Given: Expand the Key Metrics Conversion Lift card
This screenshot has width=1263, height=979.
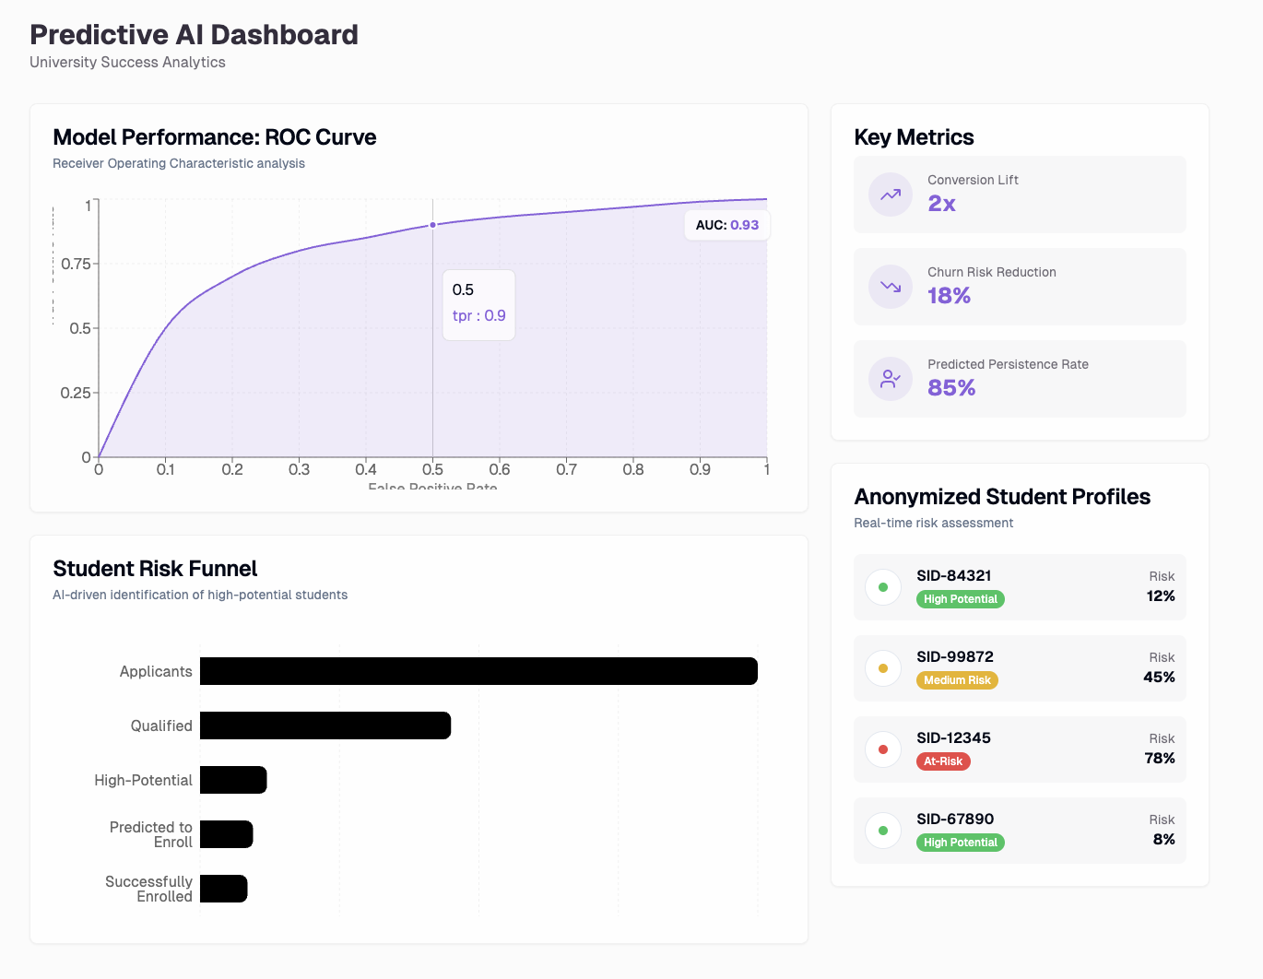Looking at the screenshot, I should tap(1020, 195).
